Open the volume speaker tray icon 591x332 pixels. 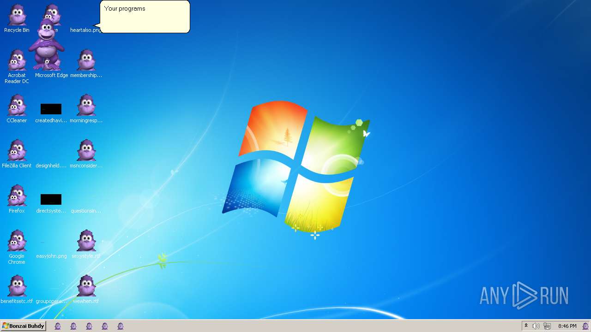(x=536, y=326)
